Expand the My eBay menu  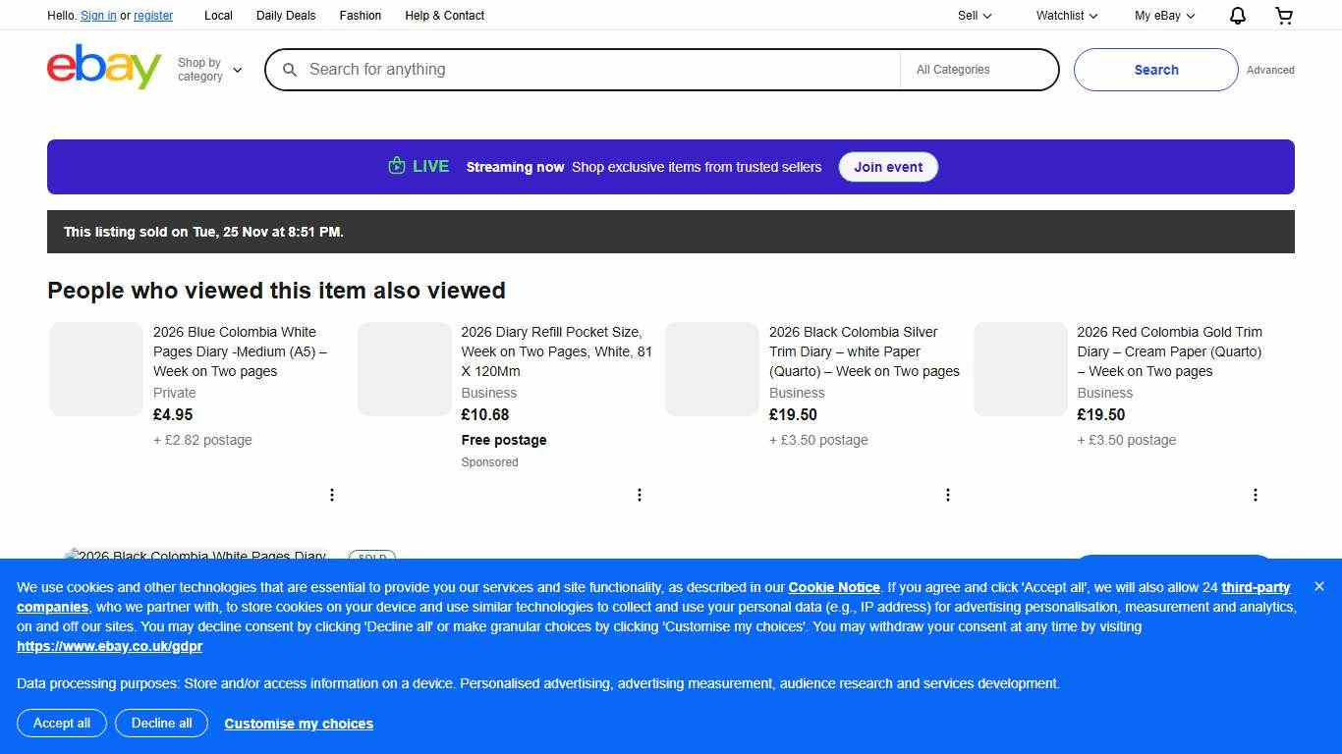[1164, 16]
